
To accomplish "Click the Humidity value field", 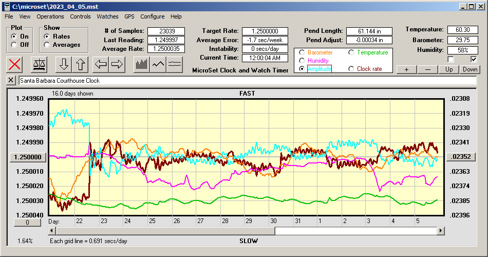I will click(x=462, y=50).
